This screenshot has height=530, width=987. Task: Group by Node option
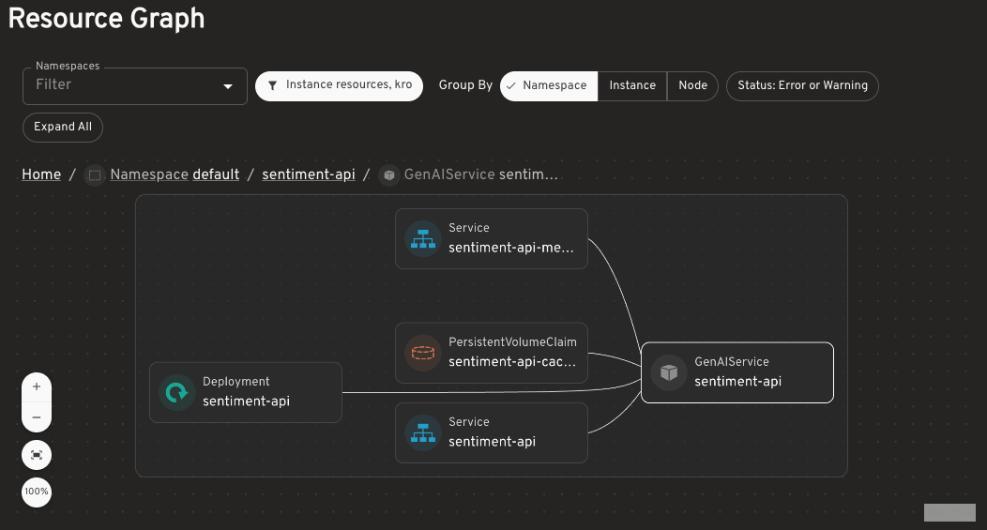[x=692, y=85]
